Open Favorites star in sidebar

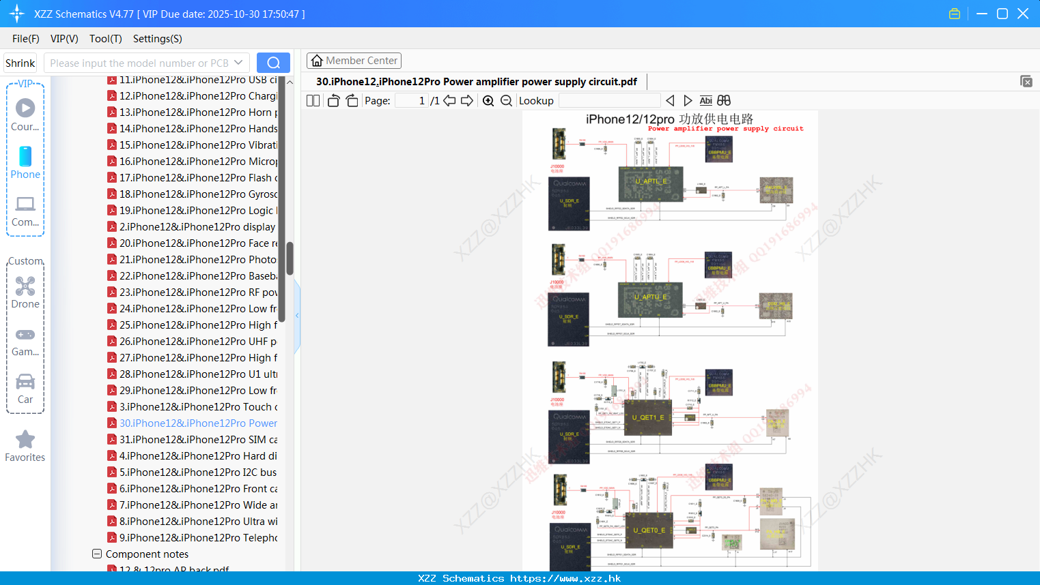tap(25, 446)
